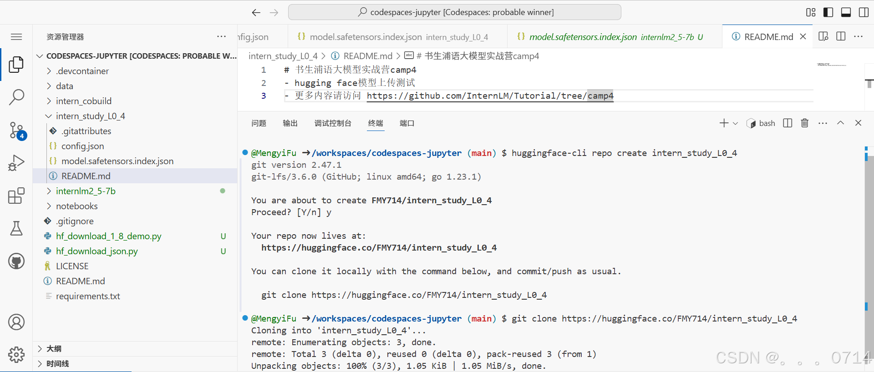Toggle the secondary side bar

864,12
